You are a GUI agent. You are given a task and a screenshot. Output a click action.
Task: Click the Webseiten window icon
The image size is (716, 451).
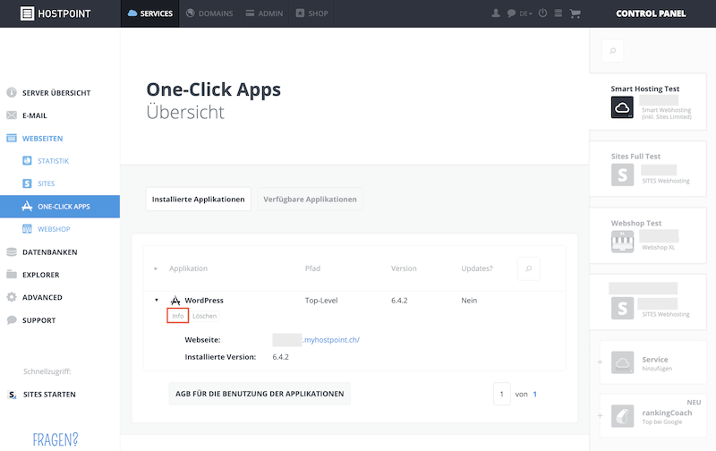(x=12, y=138)
